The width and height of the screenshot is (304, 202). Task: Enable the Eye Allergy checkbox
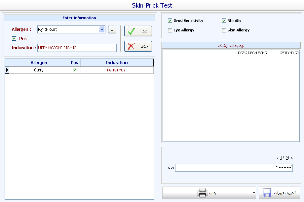(170, 30)
